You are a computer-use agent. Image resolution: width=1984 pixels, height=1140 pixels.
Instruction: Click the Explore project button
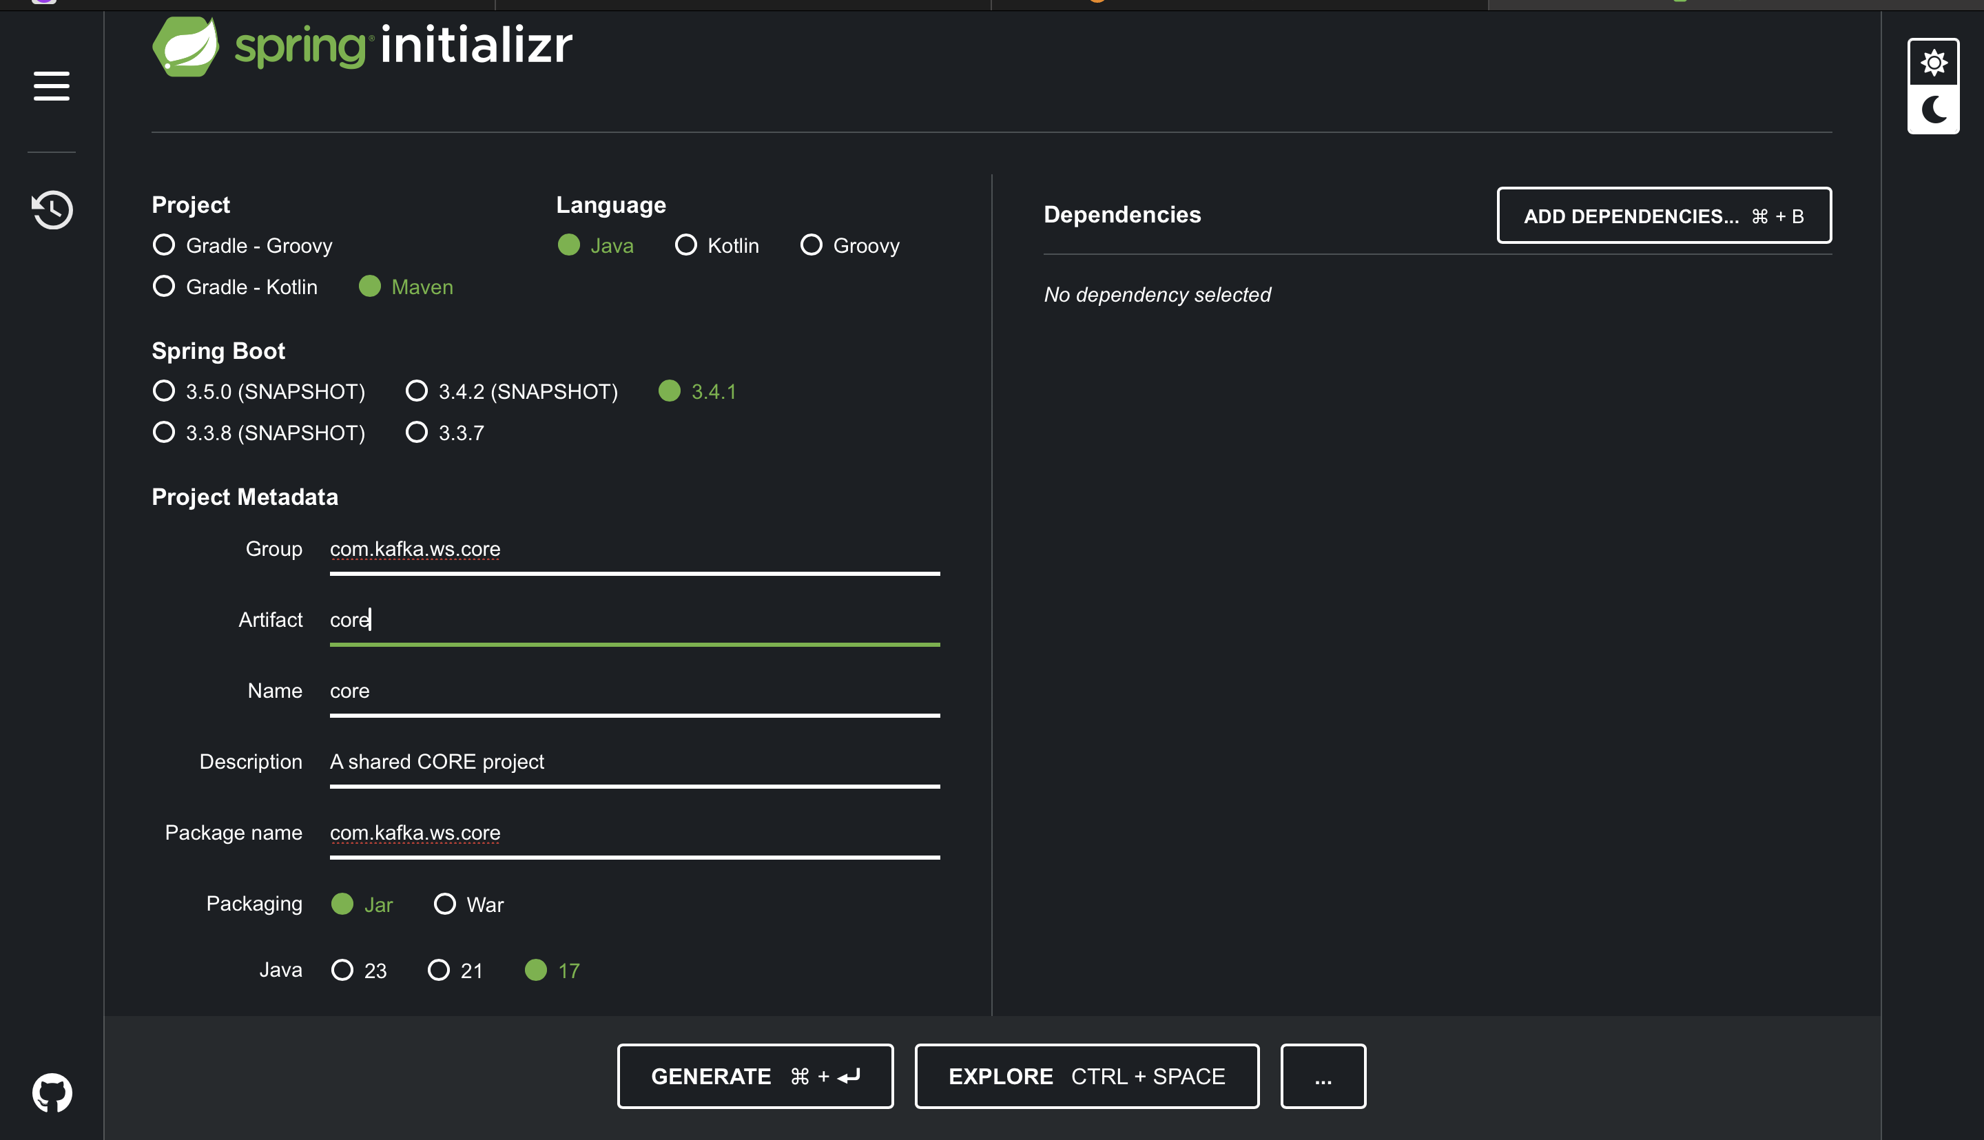click(x=1087, y=1077)
